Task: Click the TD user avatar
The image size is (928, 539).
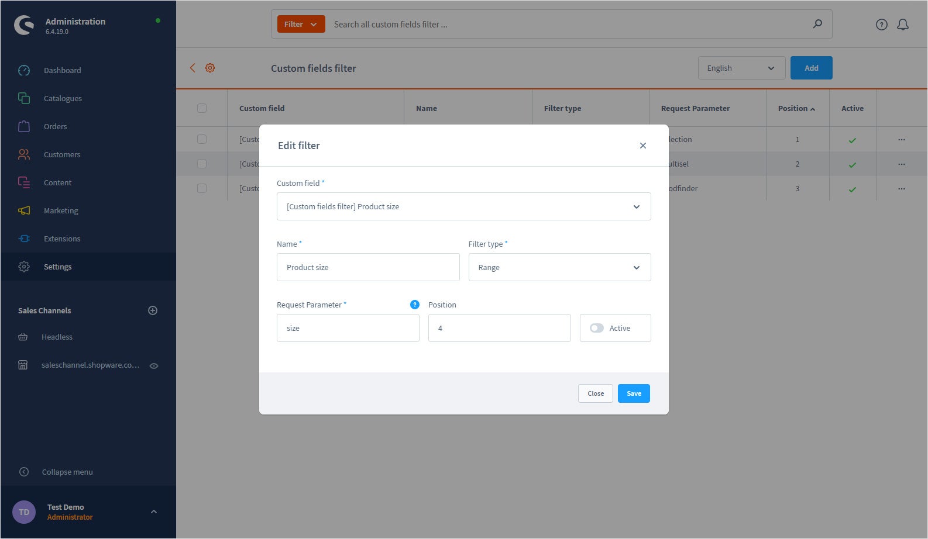Action: [x=24, y=512]
